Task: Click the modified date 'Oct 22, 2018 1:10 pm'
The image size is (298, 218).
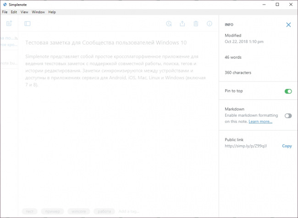Action: pos(244,42)
